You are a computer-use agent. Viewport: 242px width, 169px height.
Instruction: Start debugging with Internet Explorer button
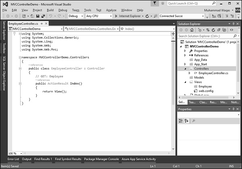pyautogui.click(x=129, y=16)
